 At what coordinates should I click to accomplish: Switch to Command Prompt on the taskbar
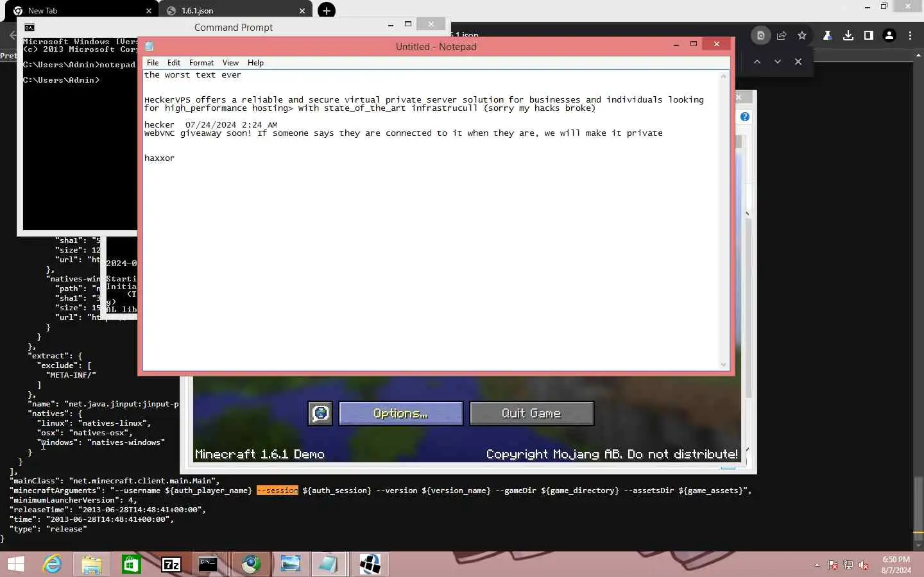[208, 564]
